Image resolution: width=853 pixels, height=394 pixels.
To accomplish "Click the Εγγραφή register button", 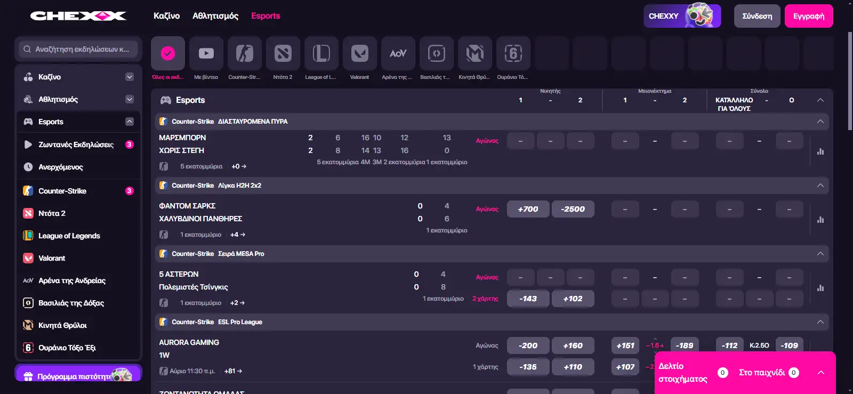I will [x=809, y=16].
